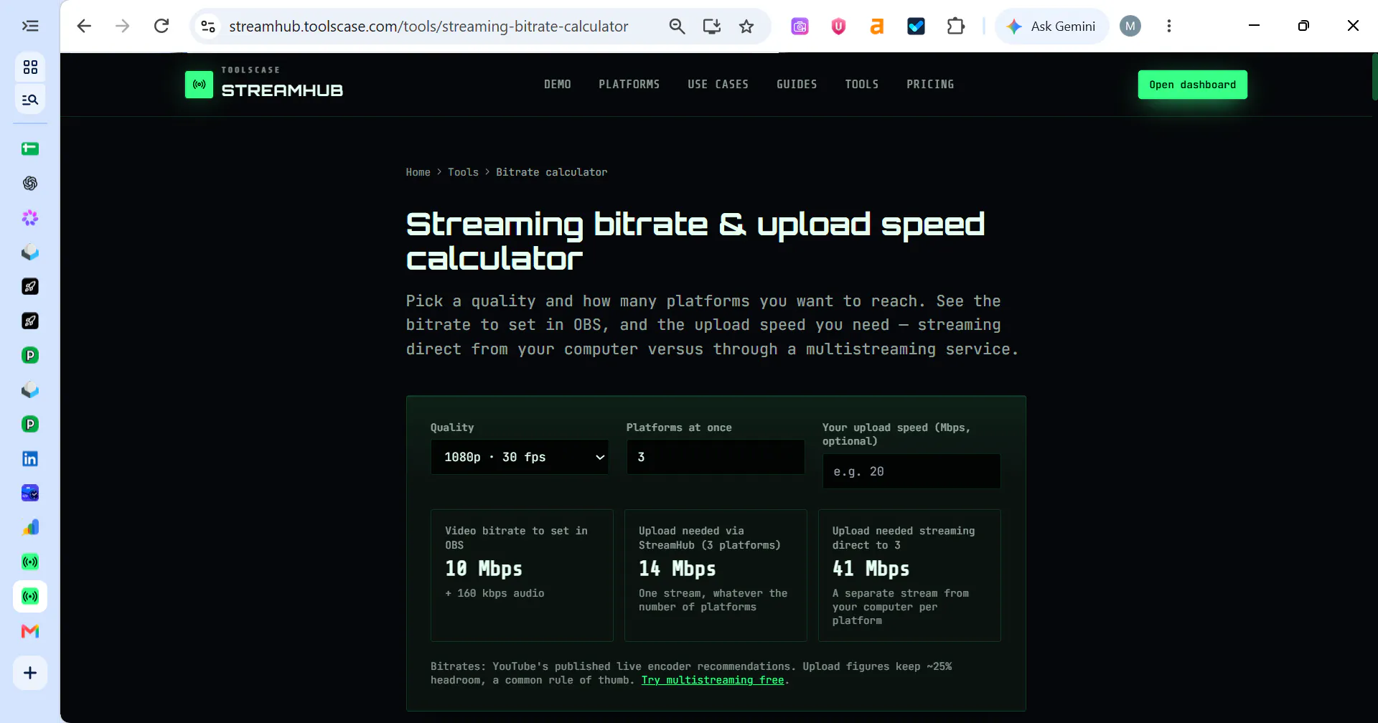
Task: Add a new tab with plus button
Action: click(30, 673)
